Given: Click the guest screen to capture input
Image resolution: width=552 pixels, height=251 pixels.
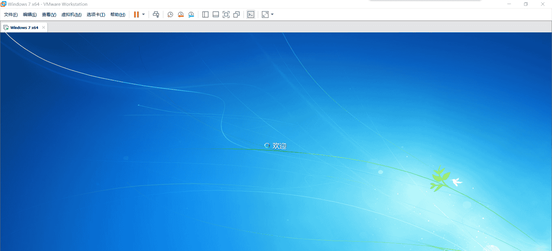Looking at the screenshot, I should pos(276,142).
